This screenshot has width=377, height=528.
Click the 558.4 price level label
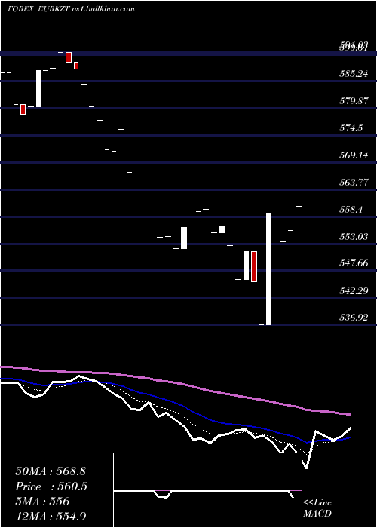pos(351,210)
